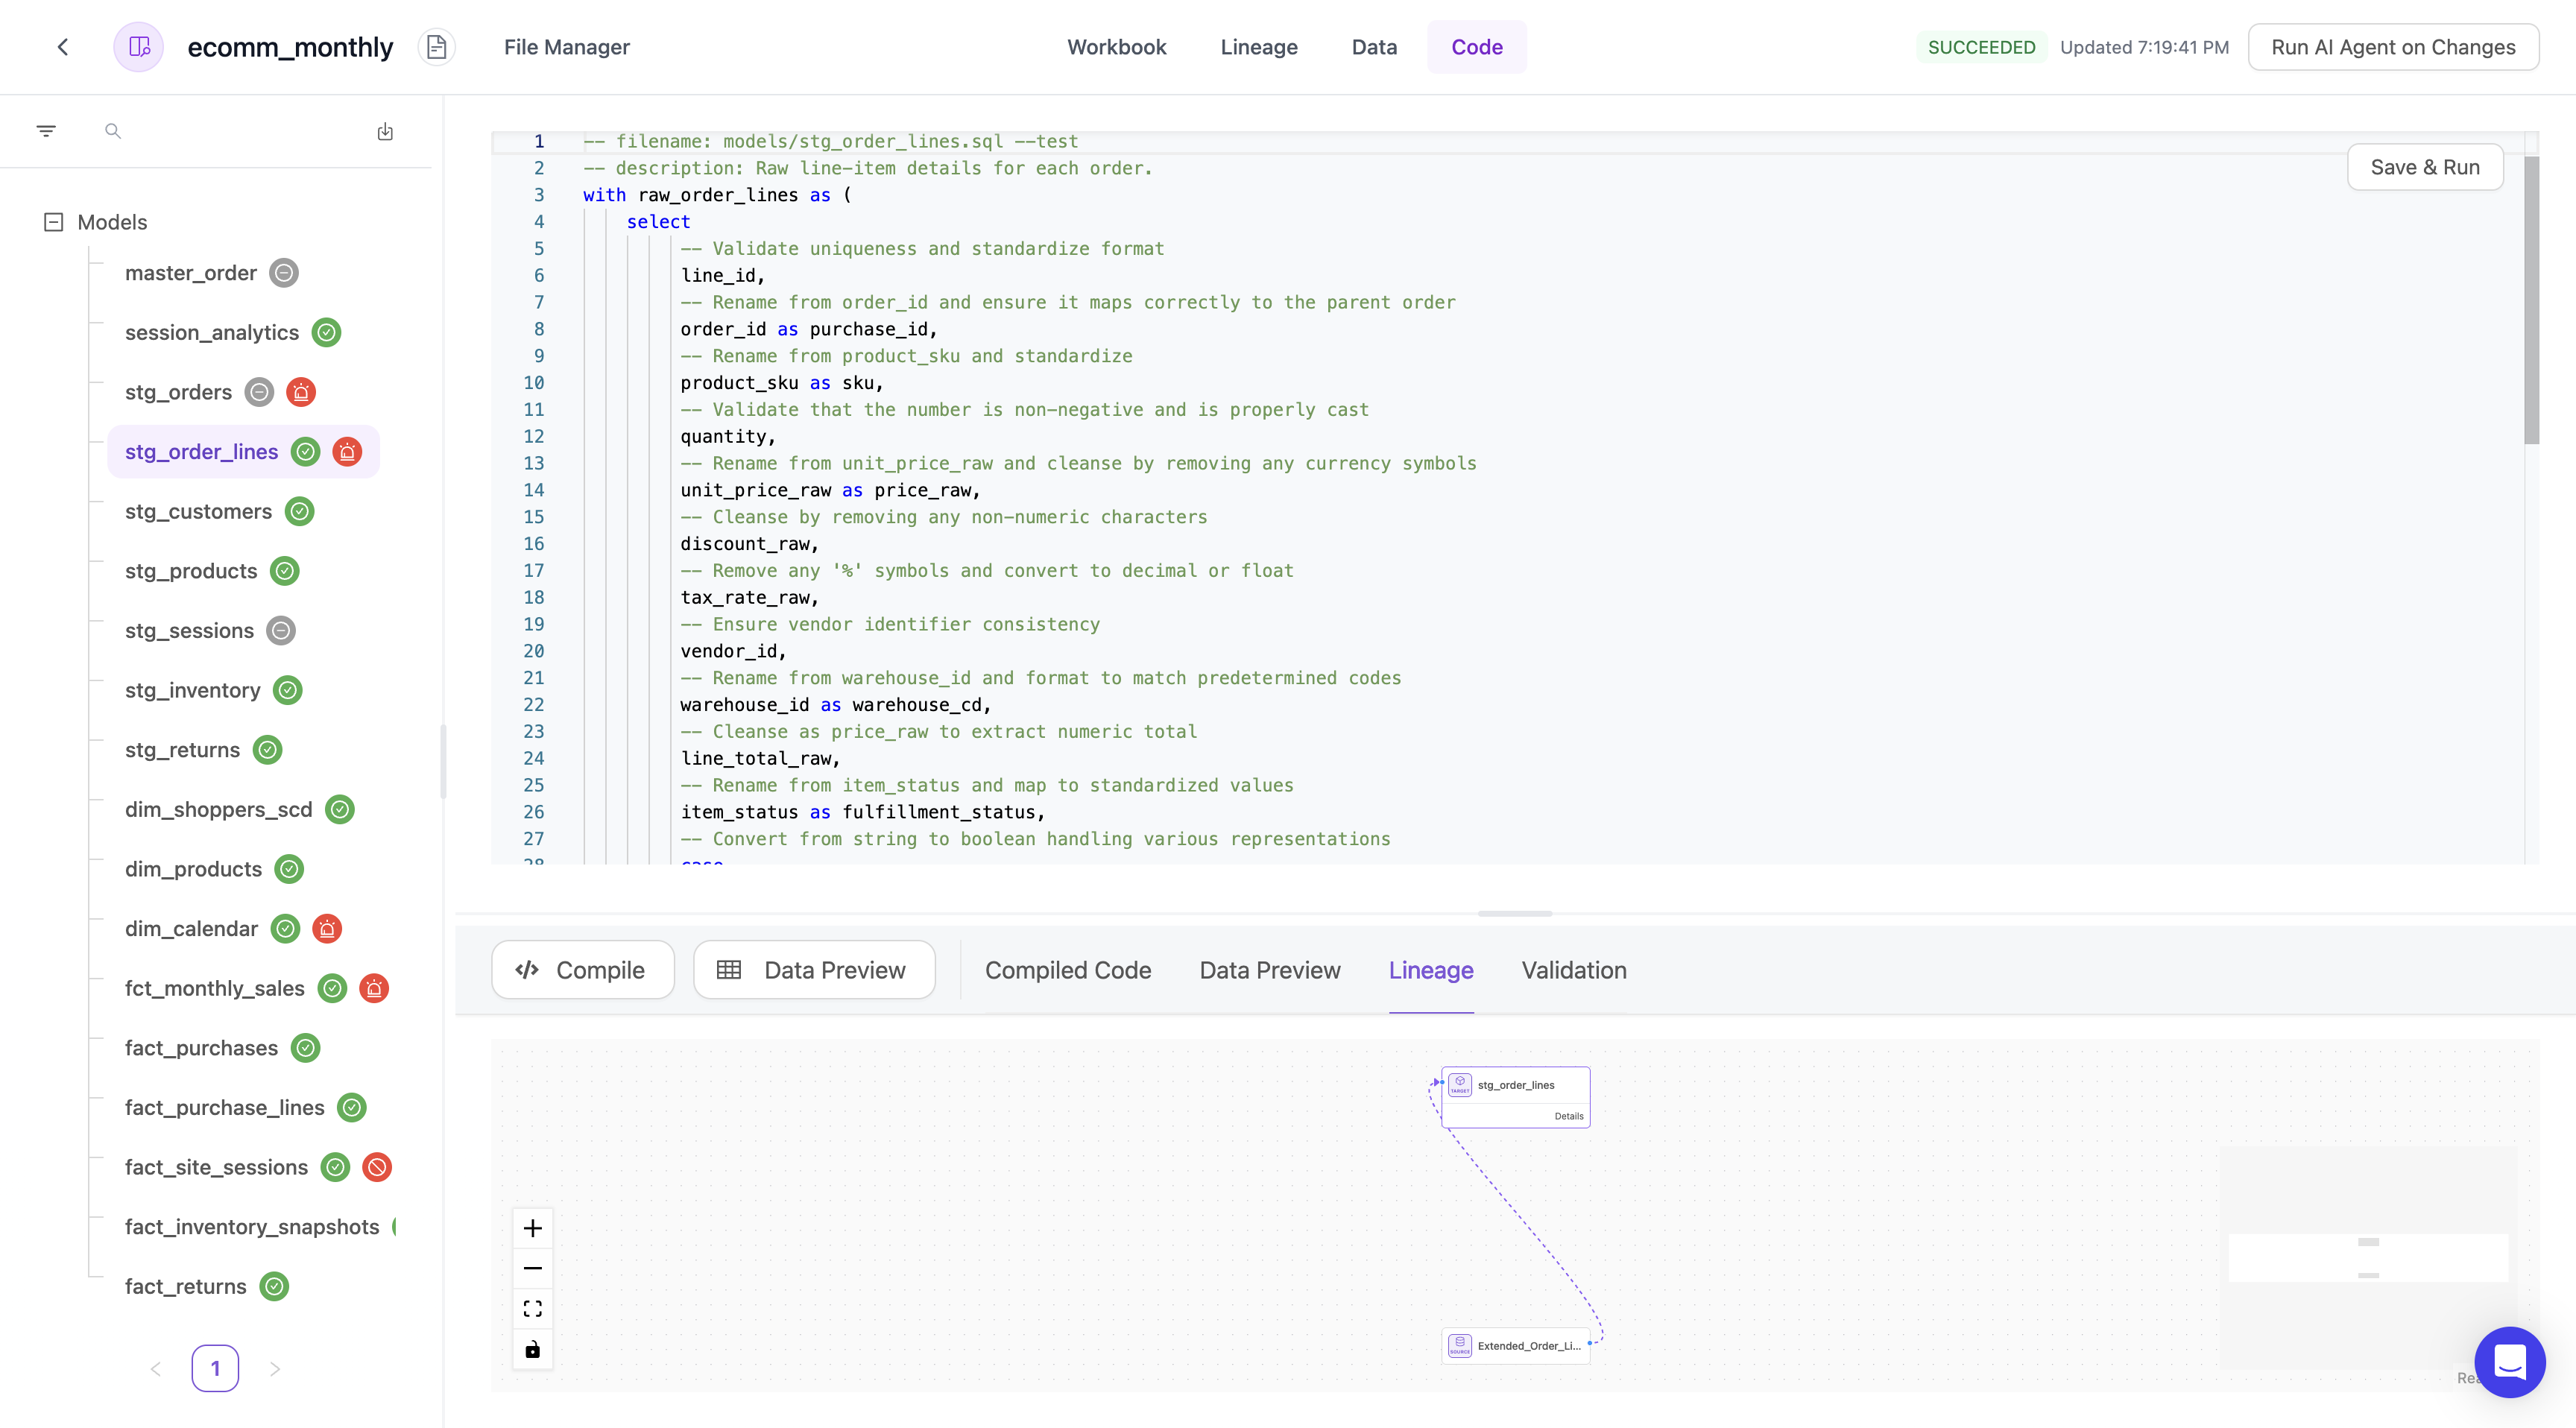
Task: Zoom in on the lineage graph
Action: point(532,1227)
